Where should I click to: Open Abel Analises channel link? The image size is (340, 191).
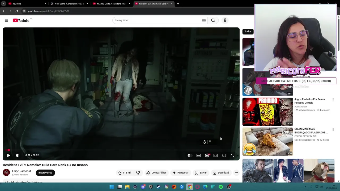point(301,107)
